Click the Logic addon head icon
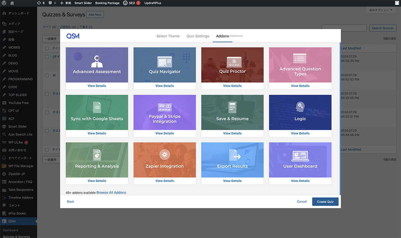The width and height of the screenshot is (401, 238). (x=300, y=107)
